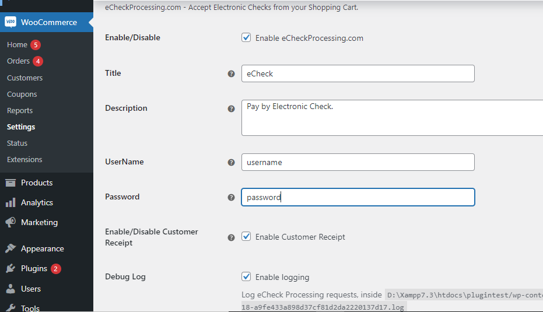Click the Analytics bar chart icon
This screenshot has height=312, width=543.
(x=10, y=202)
